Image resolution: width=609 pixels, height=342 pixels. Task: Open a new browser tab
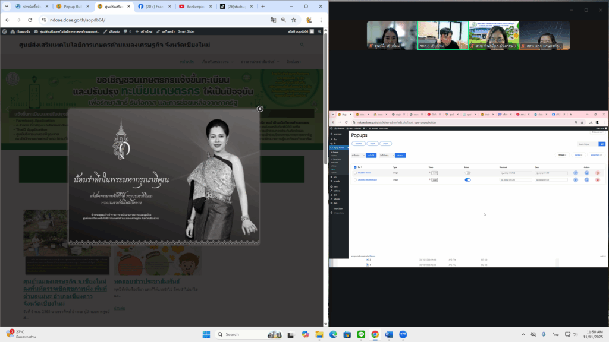click(263, 7)
